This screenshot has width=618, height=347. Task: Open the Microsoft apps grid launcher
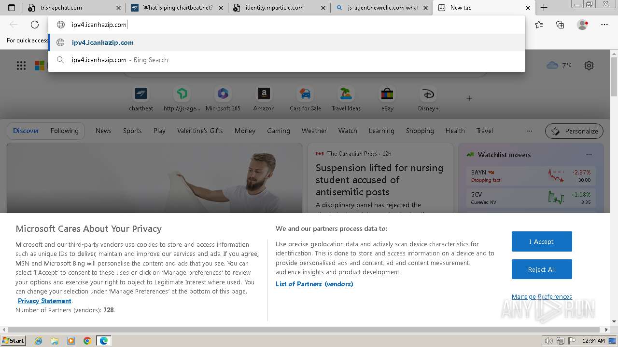click(x=21, y=66)
